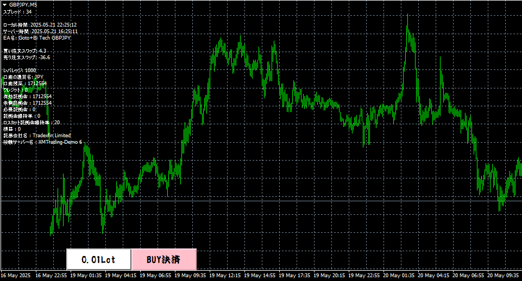
Task: Select the スプレッド : 34 label
Action: point(17,11)
